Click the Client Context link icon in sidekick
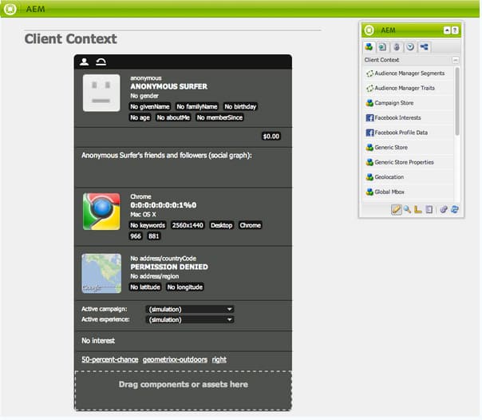 click(443, 209)
